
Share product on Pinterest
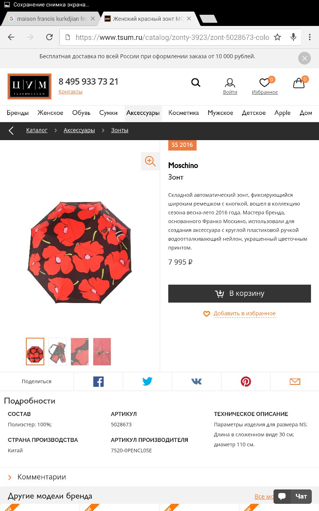(246, 382)
